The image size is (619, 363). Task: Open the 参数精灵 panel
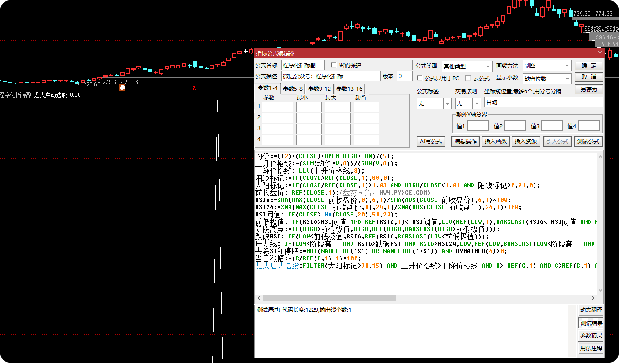point(591,336)
